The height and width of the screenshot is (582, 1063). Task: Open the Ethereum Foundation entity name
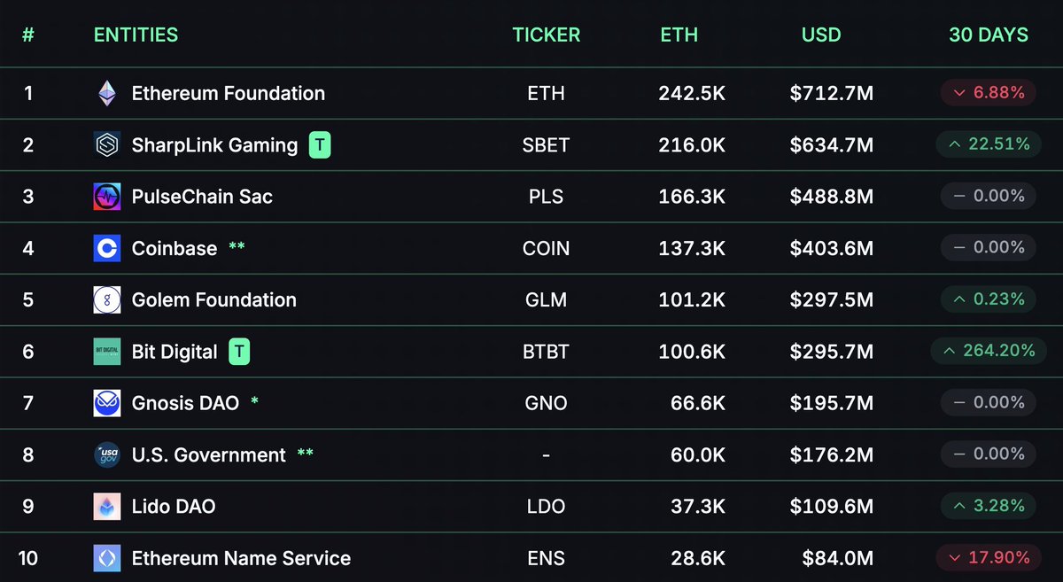[229, 93]
